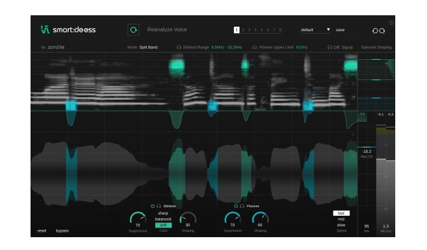Screen dimensions: 427x250
Task: Click the Spectral Shaping label
Action: (x=376, y=47)
